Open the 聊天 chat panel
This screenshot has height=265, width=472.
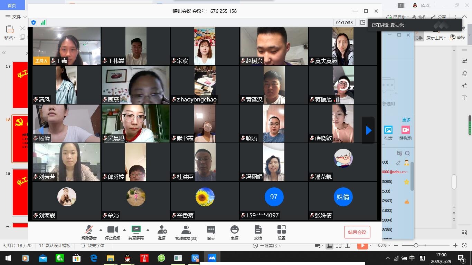point(211,233)
